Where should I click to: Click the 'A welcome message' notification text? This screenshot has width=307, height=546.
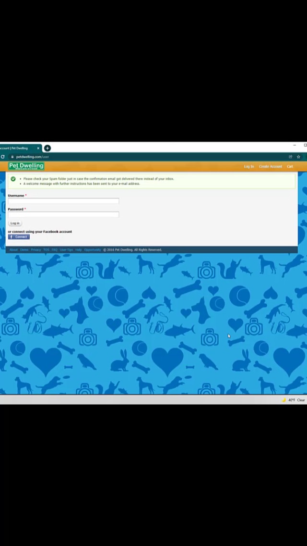point(82,184)
